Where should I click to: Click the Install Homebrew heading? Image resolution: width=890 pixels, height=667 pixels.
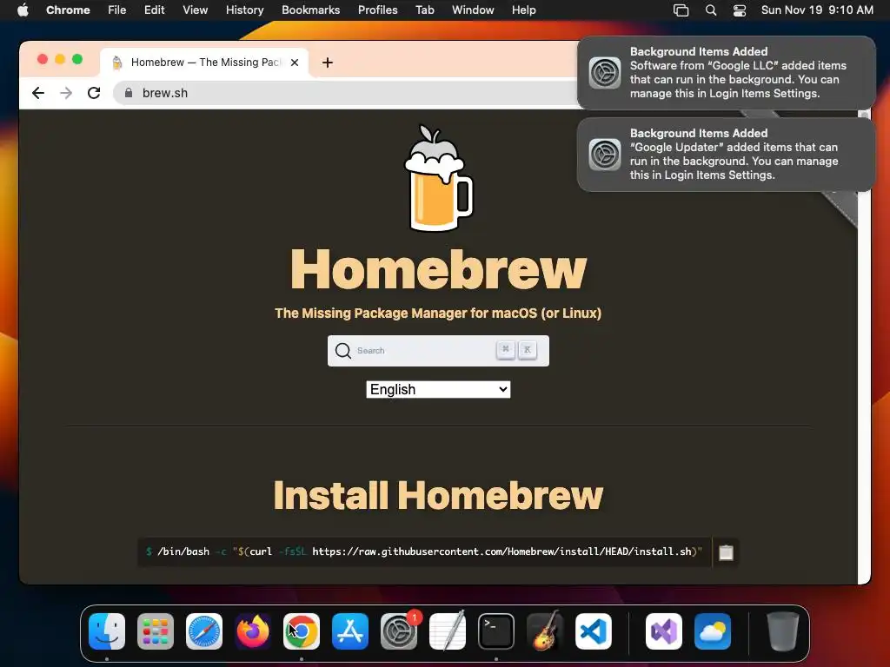coord(438,496)
